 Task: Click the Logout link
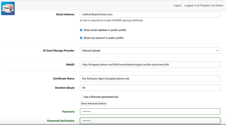tap(177, 5)
